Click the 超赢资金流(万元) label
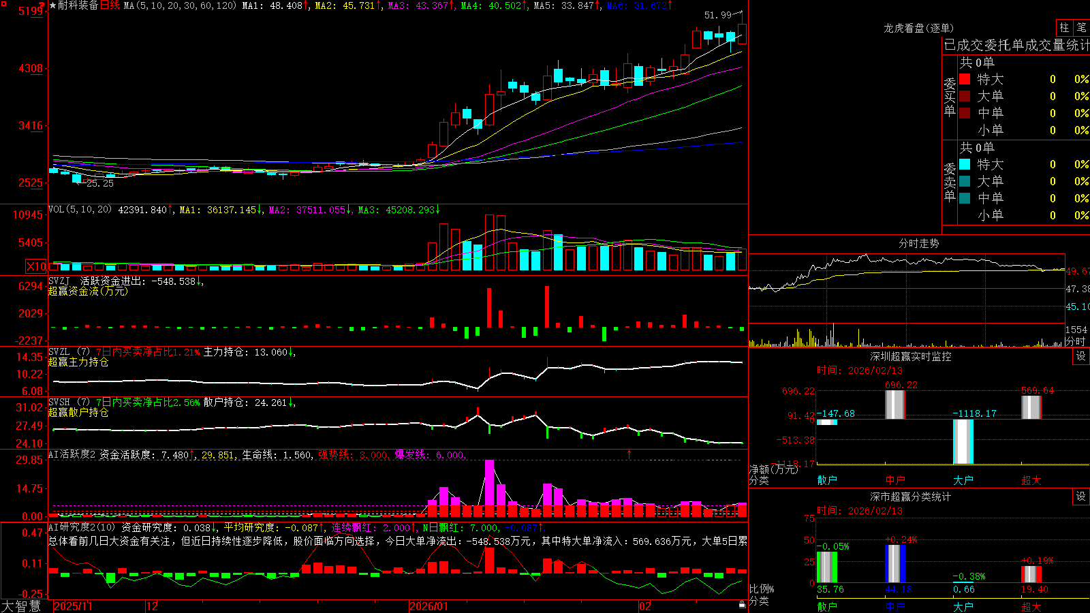This screenshot has height=613, width=1090. point(88,291)
